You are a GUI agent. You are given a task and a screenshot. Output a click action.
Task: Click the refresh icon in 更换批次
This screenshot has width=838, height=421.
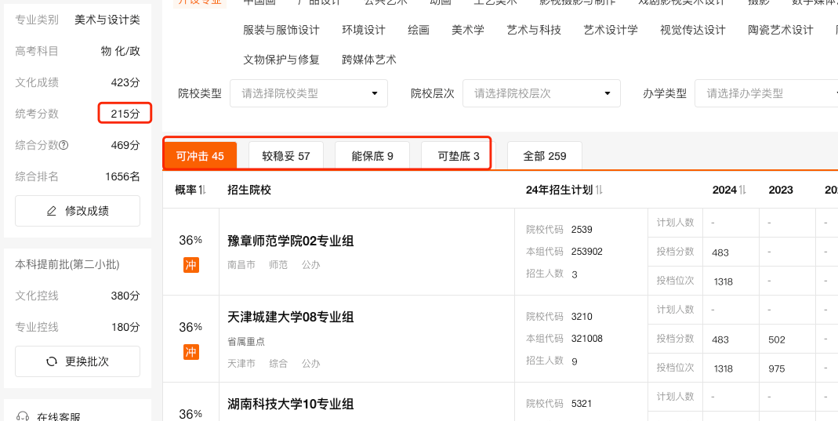coord(52,361)
